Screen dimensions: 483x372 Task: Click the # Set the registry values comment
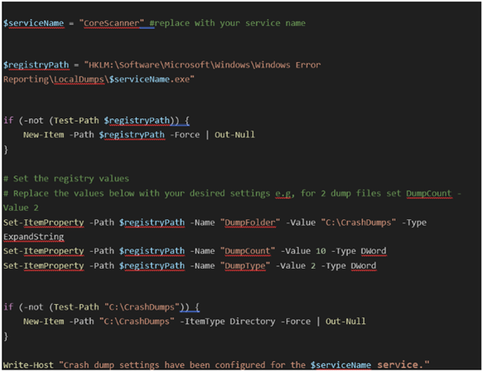coord(66,179)
